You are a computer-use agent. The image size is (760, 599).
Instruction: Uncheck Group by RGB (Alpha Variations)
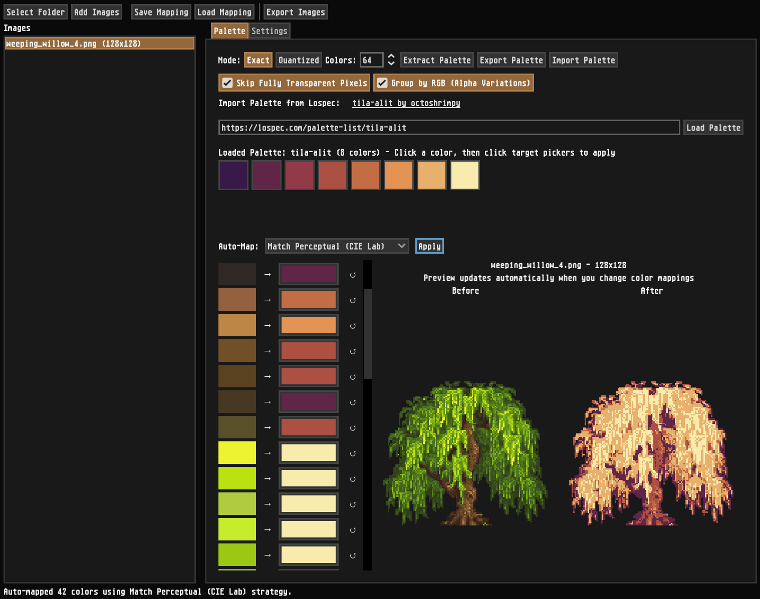pos(382,83)
